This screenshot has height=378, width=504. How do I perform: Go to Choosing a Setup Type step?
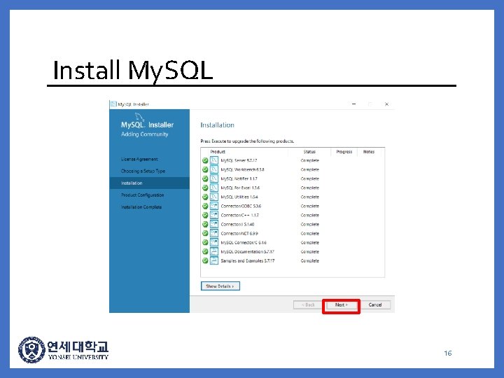pos(143,171)
